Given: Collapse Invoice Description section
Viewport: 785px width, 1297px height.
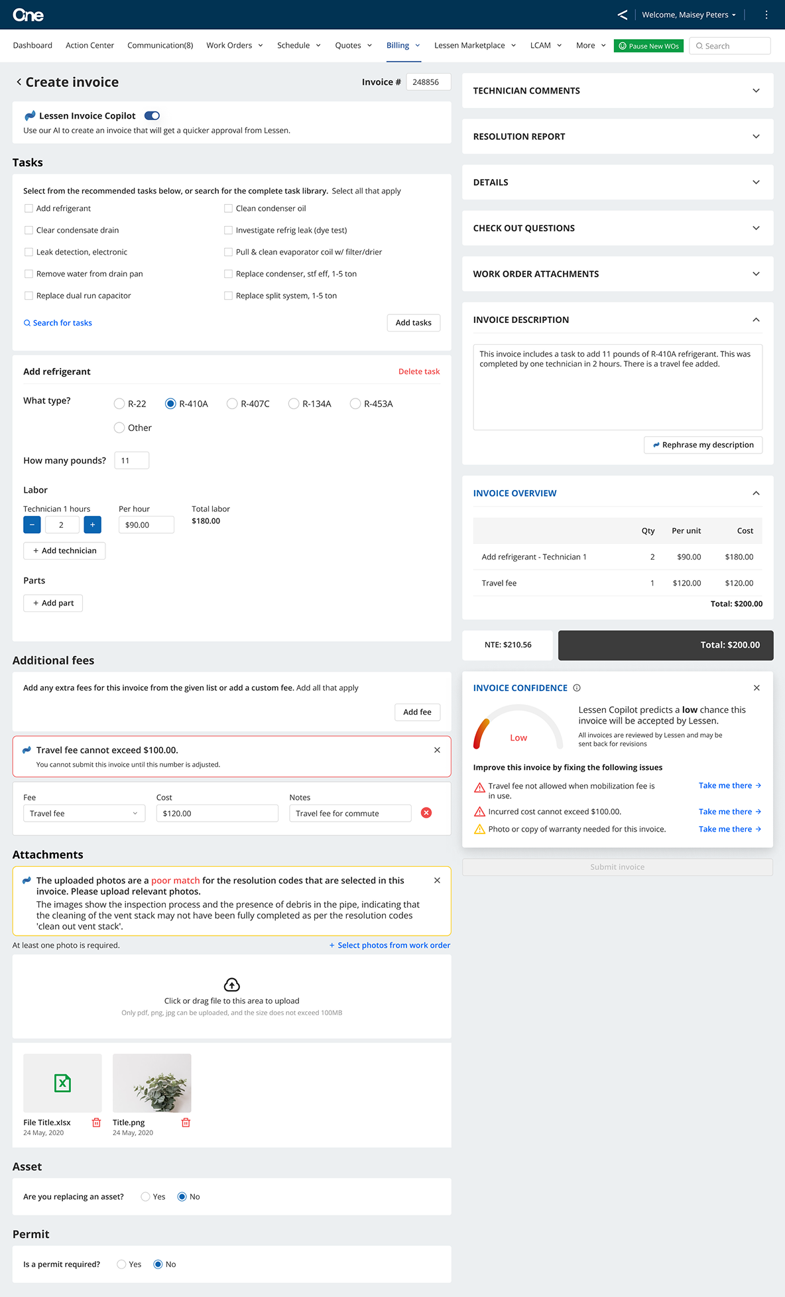Looking at the screenshot, I should (756, 320).
